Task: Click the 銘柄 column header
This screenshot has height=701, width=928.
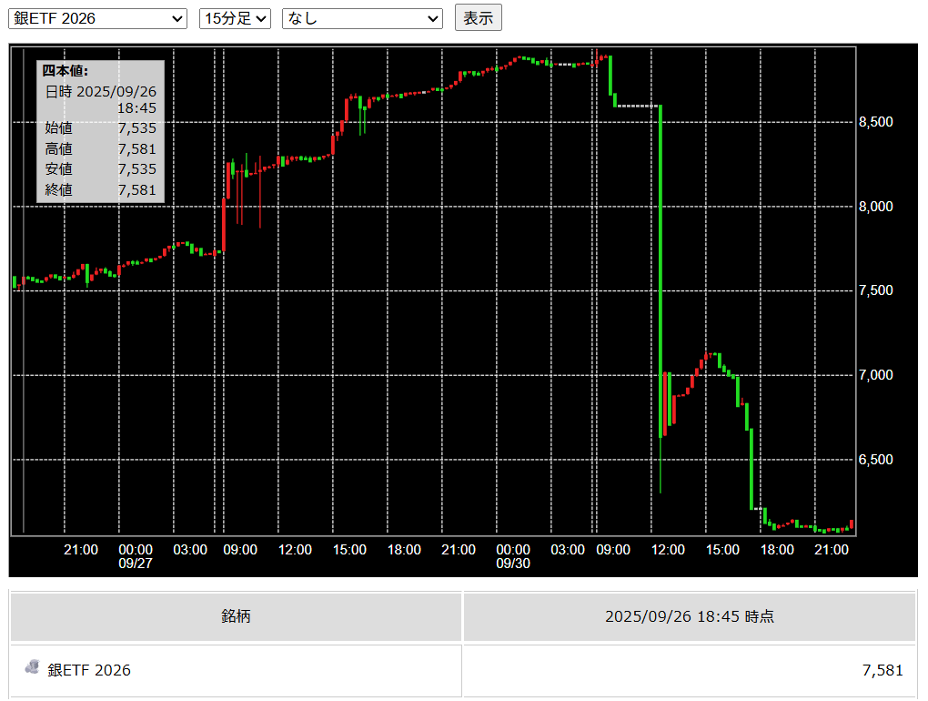Action: pos(236,616)
